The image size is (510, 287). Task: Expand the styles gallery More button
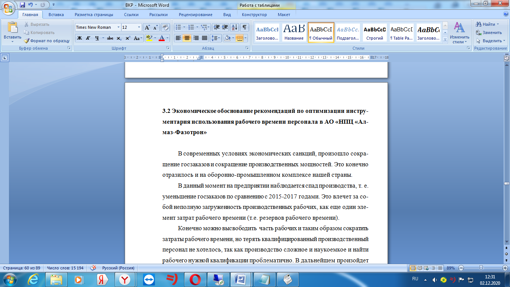pos(445,39)
